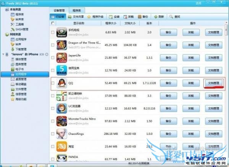Collapse the "lenovo" 的 iPhone tree node

(3, 54)
